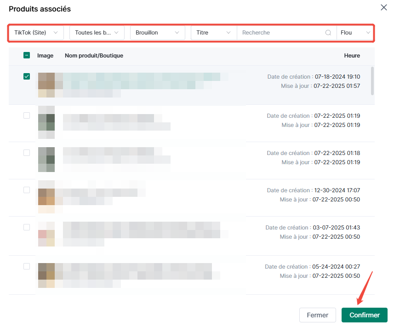Click thumbnail of product created 03-07-2025
394x327 pixels.
[46, 234]
